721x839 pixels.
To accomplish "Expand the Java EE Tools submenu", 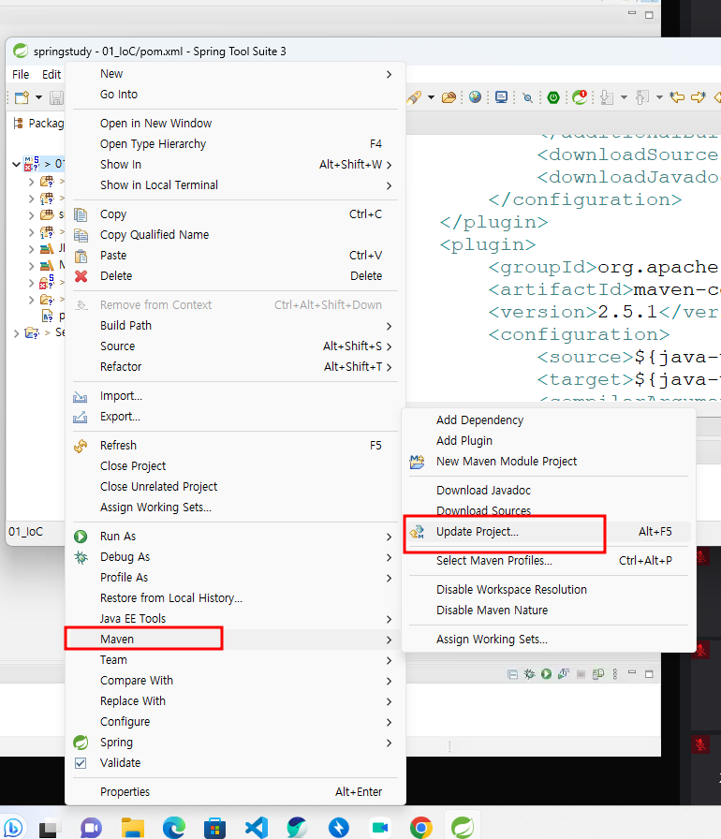I will [389, 620].
